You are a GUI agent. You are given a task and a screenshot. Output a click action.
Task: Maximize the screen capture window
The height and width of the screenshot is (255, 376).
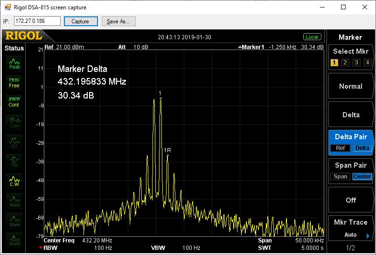pos(343,7)
